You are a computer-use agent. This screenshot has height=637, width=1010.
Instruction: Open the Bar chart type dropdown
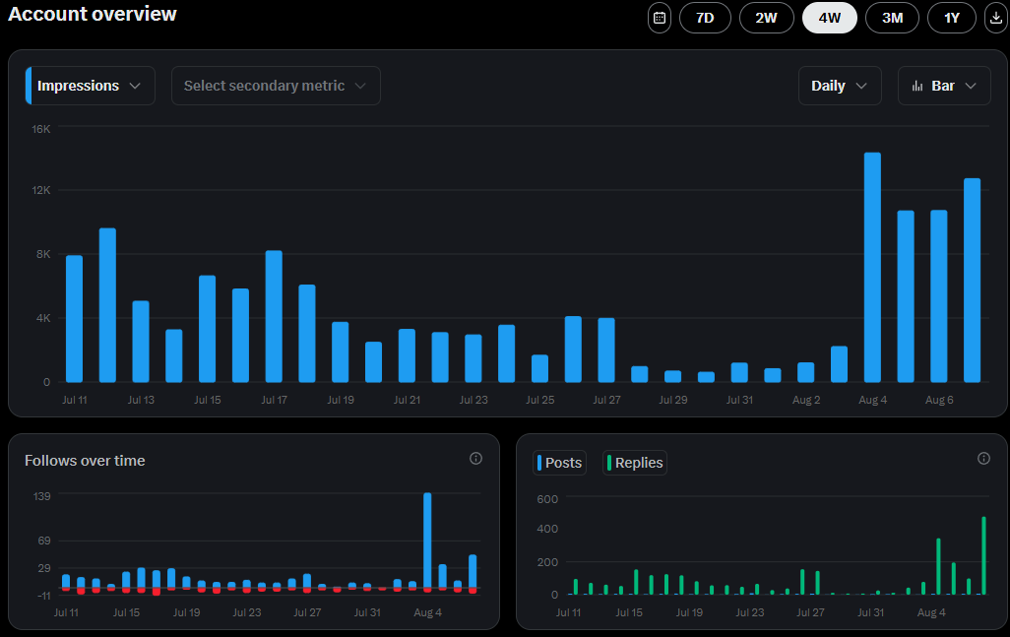pyautogui.click(x=944, y=86)
